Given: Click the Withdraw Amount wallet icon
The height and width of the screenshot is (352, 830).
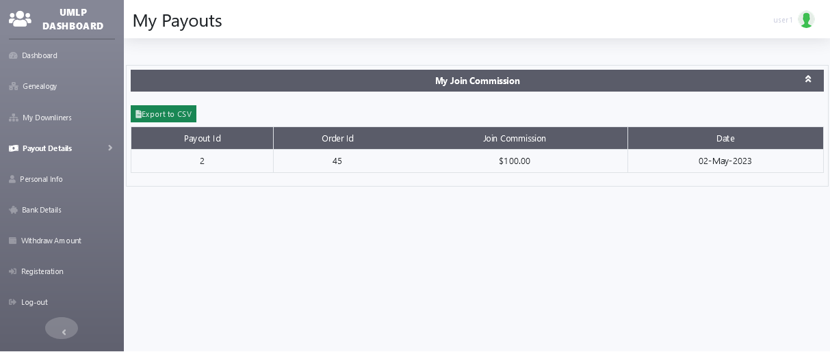Looking at the screenshot, I should pos(12,241).
